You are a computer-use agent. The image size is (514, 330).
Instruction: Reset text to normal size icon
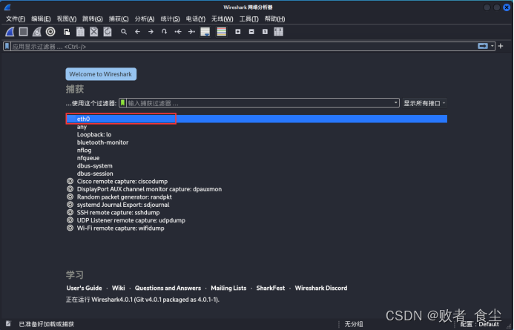coord(265,32)
